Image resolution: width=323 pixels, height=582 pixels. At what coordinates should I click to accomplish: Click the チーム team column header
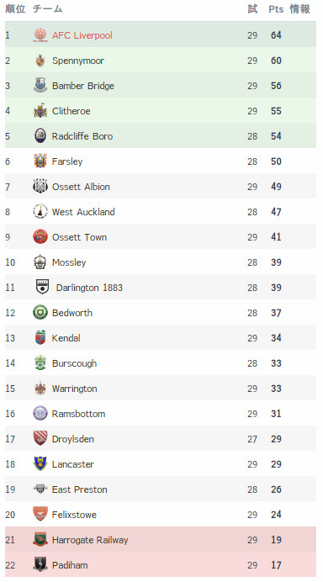click(x=47, y=9)
